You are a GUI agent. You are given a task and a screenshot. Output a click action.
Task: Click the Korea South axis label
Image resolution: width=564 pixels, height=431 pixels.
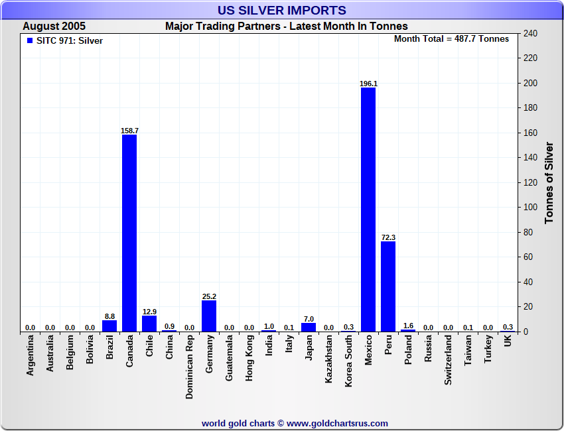pos(348,361)
